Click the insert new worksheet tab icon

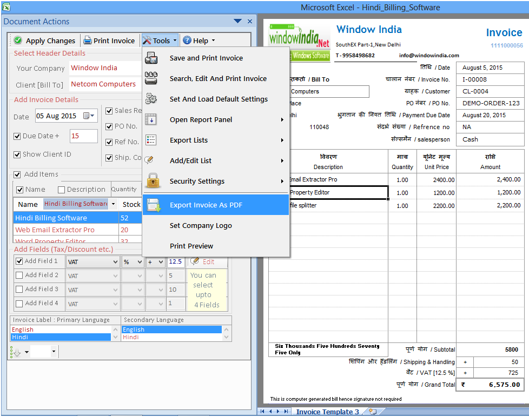pyautogui.click(x=373, y=411)
